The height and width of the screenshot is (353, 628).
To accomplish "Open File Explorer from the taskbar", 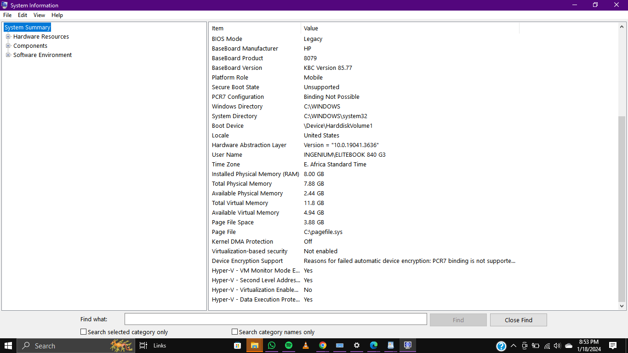I will (255, 346).
